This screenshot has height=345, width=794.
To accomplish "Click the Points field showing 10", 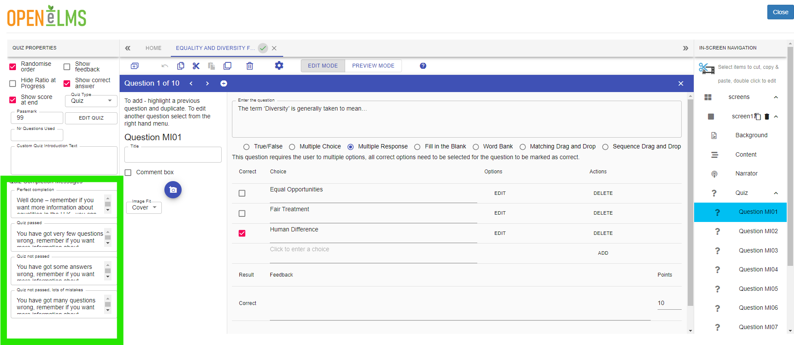I will (669, 303).
